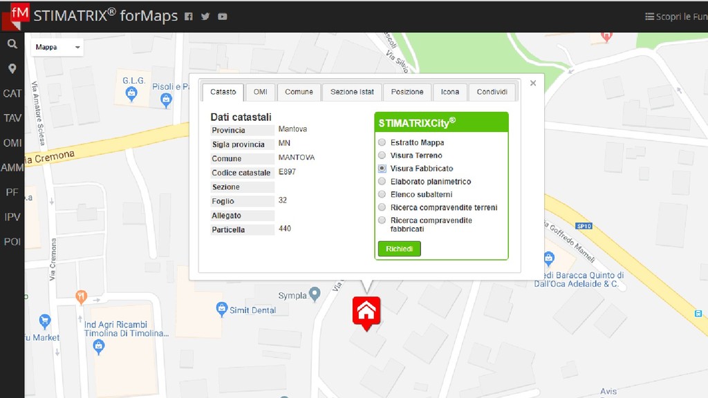Open the TAV sidebar section
Image resolution: width=708 pixels, height=398 pixels.
pos(12,118)
